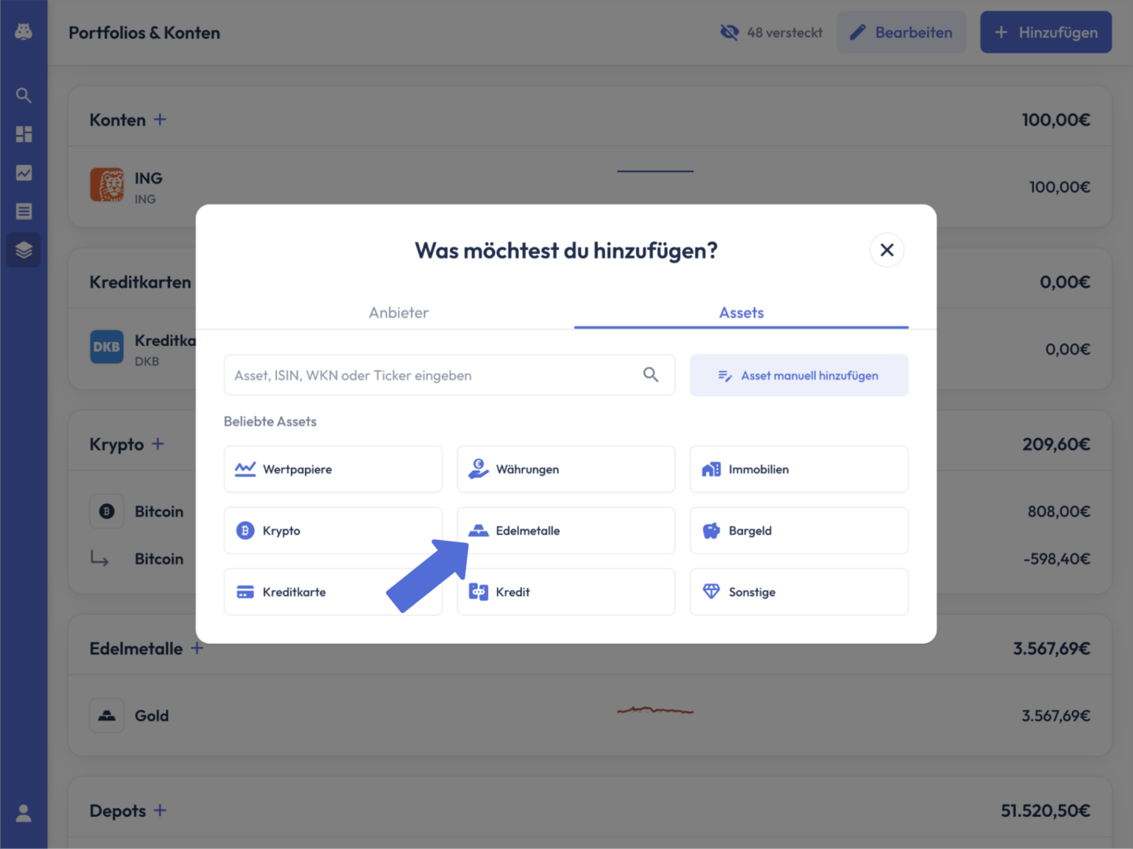Open the chart analysis icon in sidebar
Screen dimensions: 1133x849
(24, 173)
